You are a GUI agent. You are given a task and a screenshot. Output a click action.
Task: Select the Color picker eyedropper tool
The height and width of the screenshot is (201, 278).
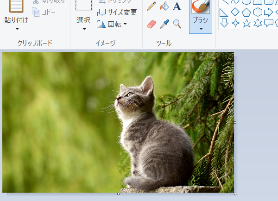click(164, 24)
